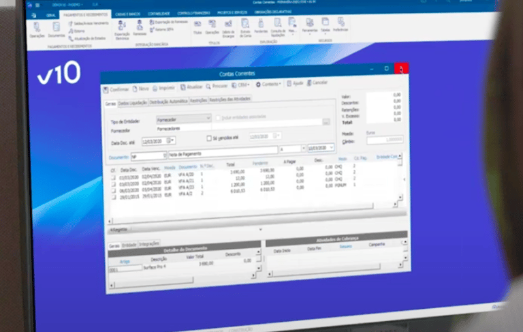Click Cancelar toolbar button
This screenshot has width=523, height=332.
[317, 82]
